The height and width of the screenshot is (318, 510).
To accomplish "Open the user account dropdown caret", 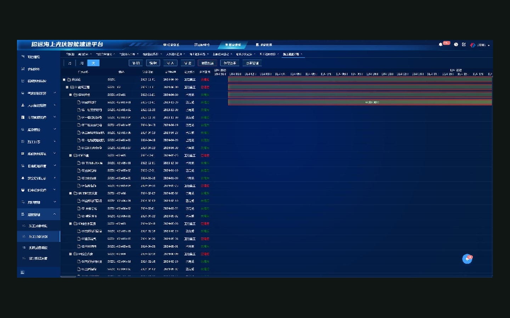I will pos(489,45).
